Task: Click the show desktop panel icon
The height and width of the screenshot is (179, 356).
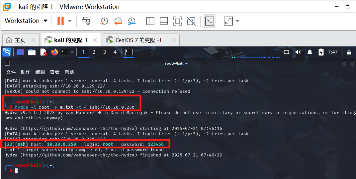Action: click(21, 52)
